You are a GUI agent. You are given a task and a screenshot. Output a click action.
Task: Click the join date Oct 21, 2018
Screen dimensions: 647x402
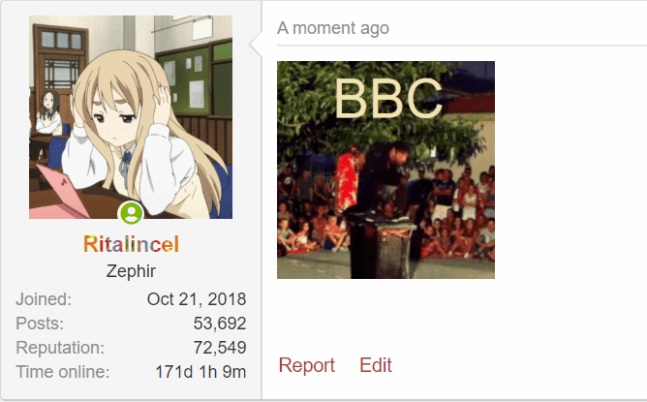(x=197, y=299)
